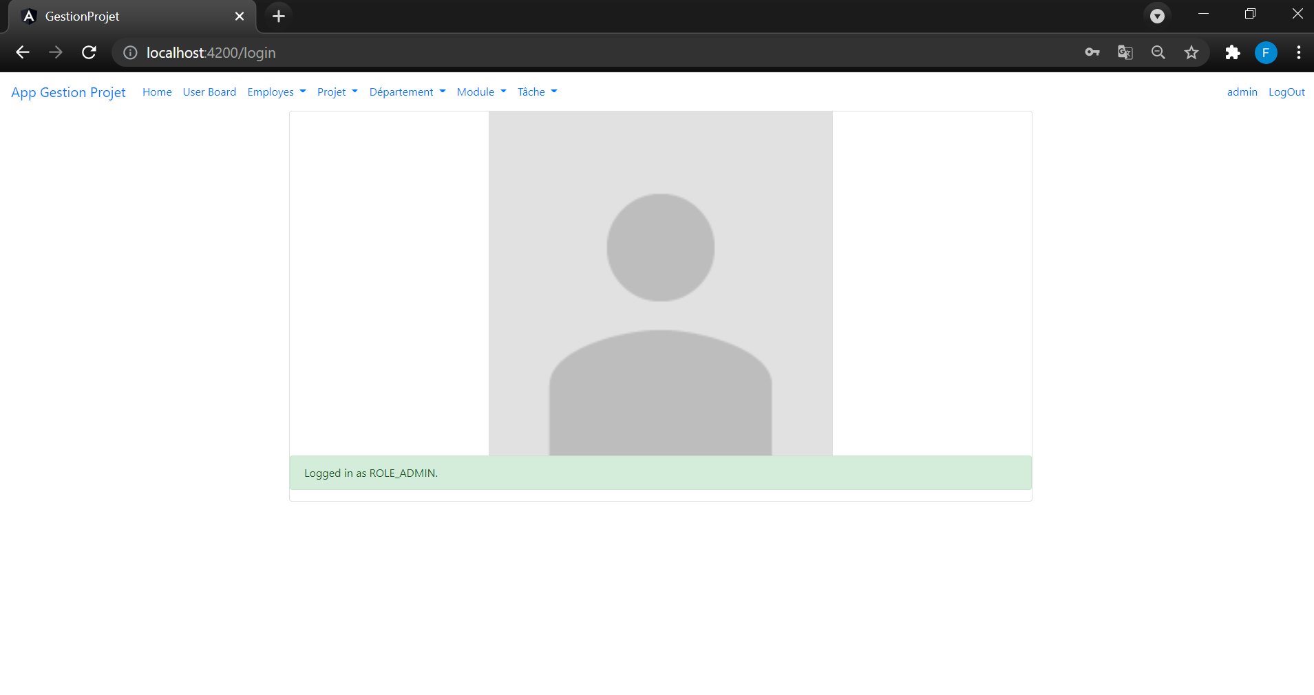Bookmark this page with the star

coord(1191,52)
